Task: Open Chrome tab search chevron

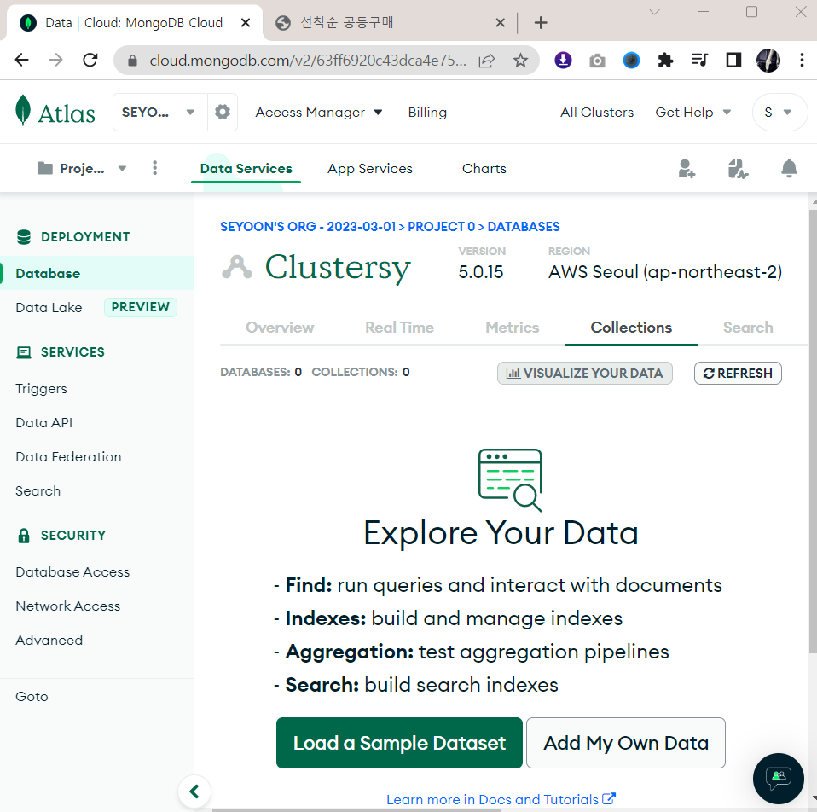Action: click(654, 11)
